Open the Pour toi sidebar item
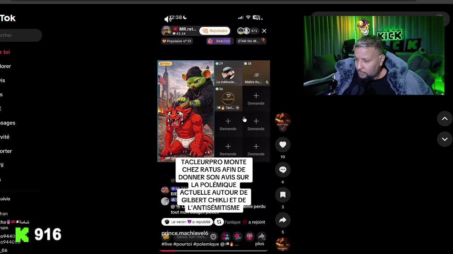453x254 pixels. point(5,52)
